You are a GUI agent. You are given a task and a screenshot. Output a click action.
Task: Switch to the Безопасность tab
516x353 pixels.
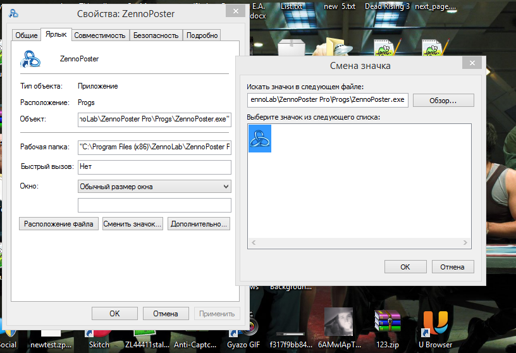pyautogui.click(x=156, y=35)
